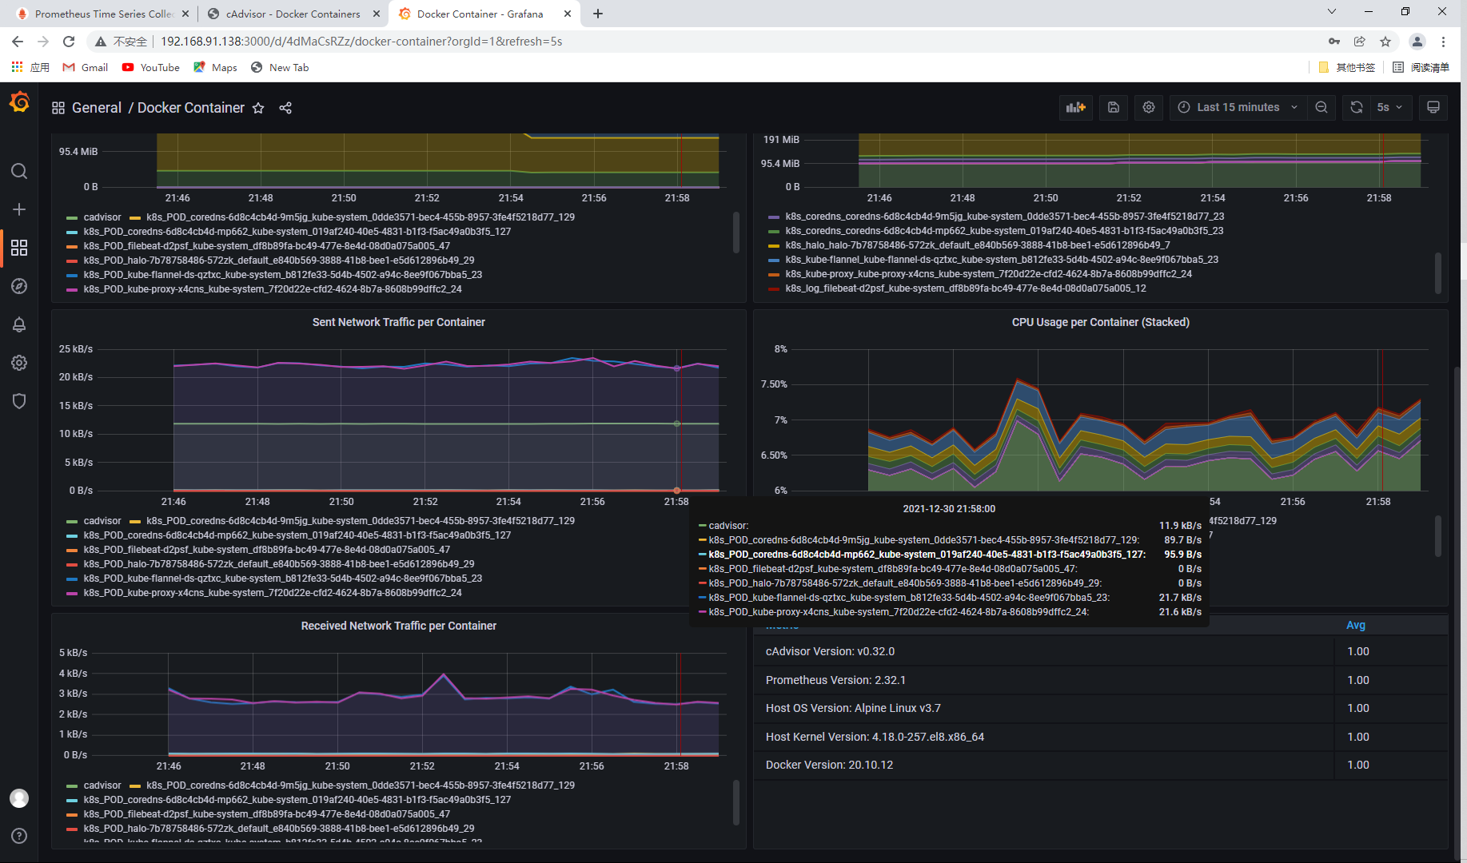The width and height of the screenshot is (1467, 863).
Task: Open the Alerting bell icon
Action: [x=19, y=324]
